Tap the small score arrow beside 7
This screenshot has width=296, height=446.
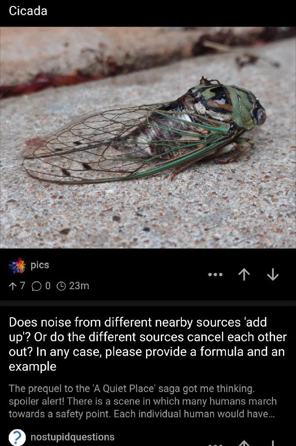[x=13, y=286]
